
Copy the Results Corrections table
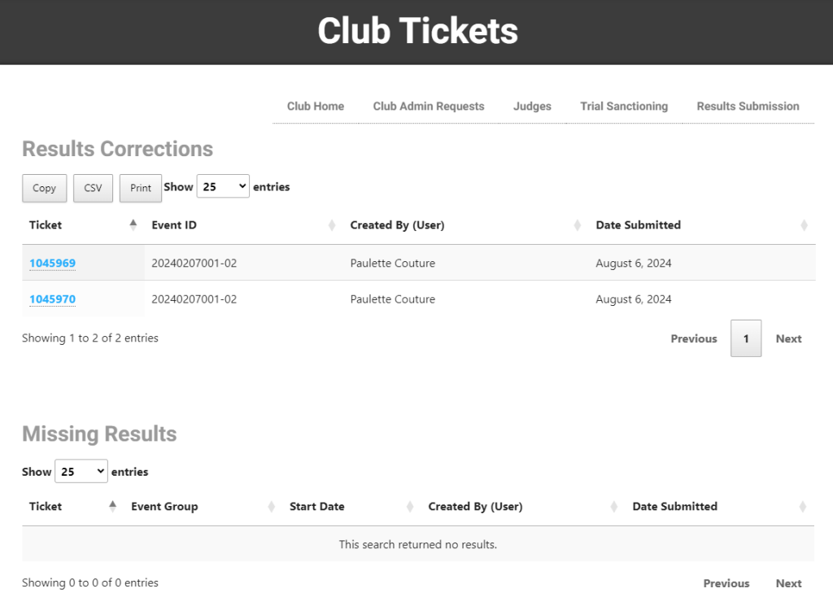point(44,188)
